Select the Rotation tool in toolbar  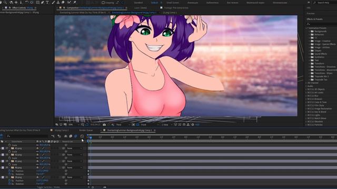[27, 2]
